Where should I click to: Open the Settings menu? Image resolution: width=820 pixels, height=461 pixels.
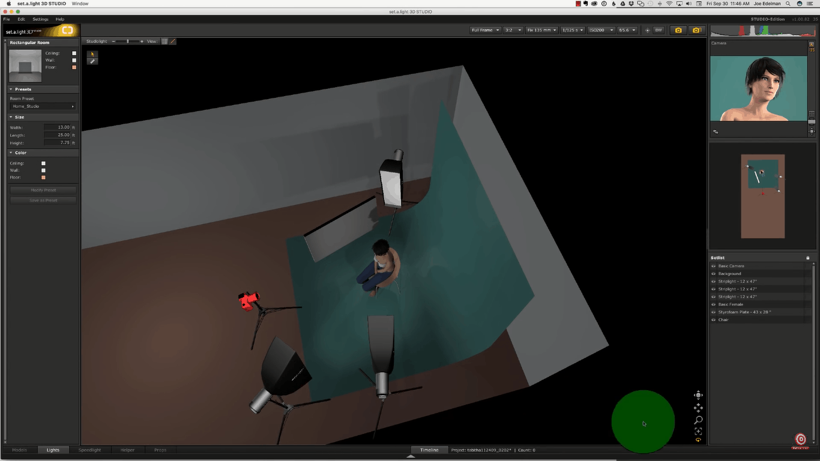[x=40, y=19]
